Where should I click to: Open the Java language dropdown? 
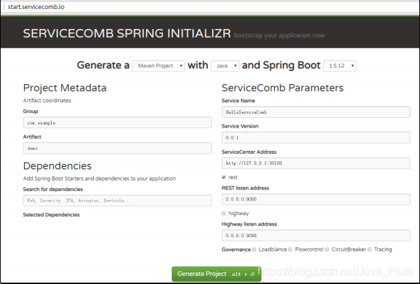[x=225, y=65]
